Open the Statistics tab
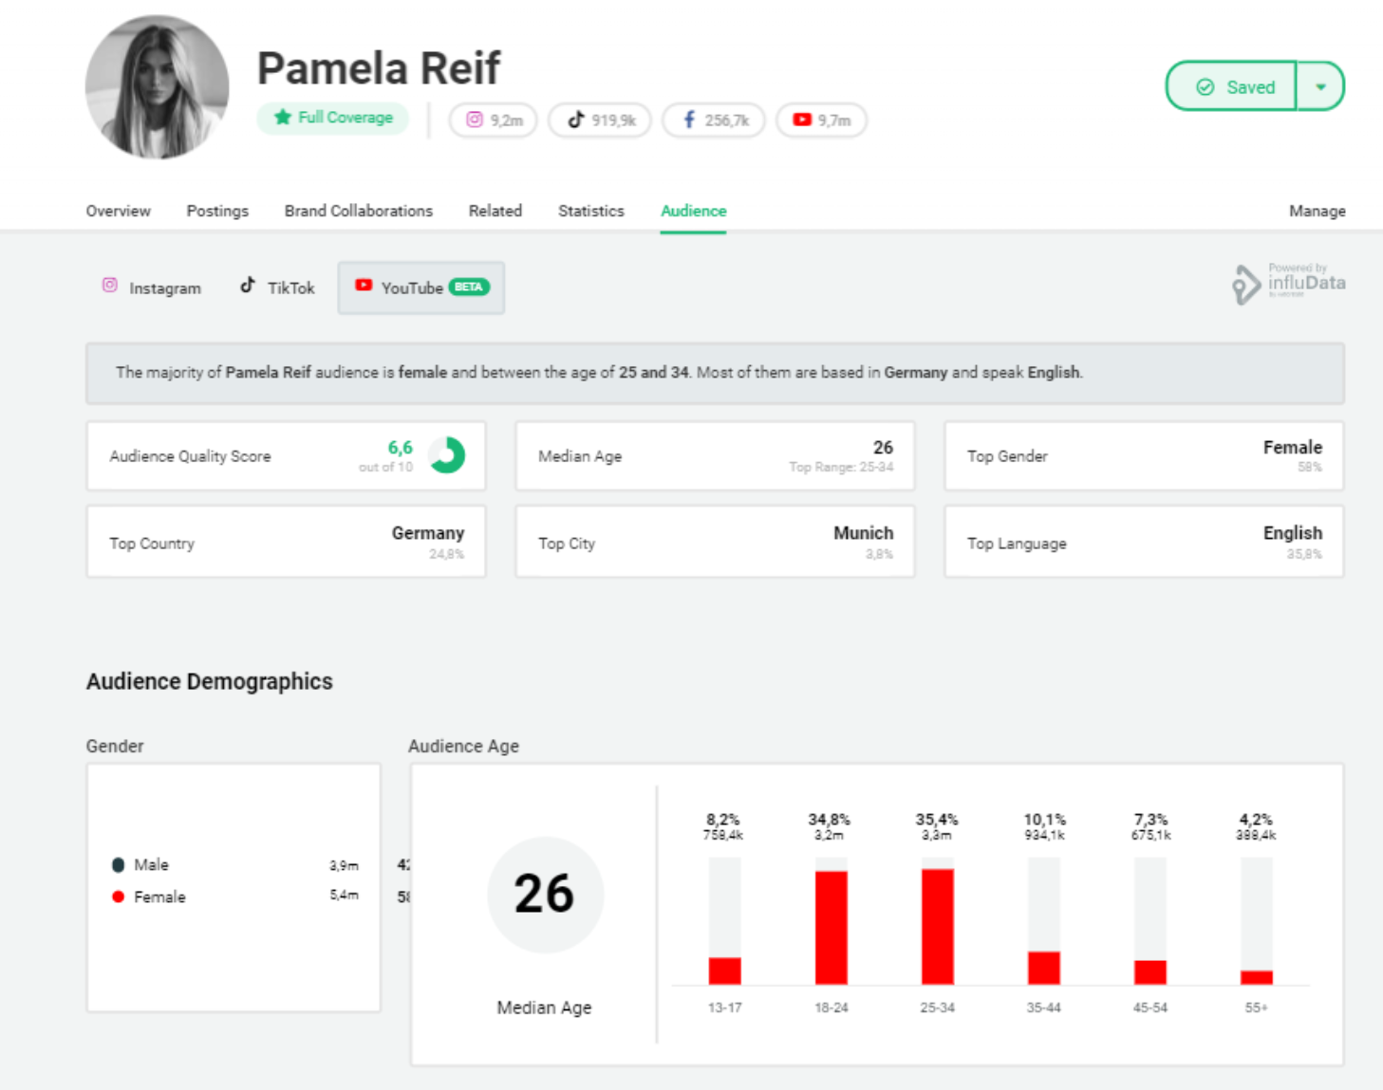This screenshot has height=1090, width=1383. tap(591, 211)
